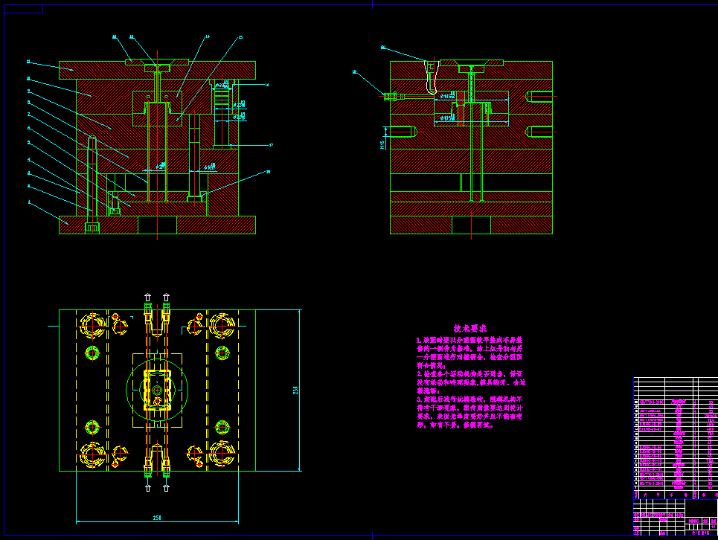Click part balloon number 1
The image size is (718, 540).
[29, 202]
